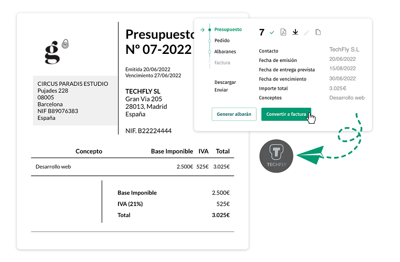Click the Enviar link

tap(221, 90)
